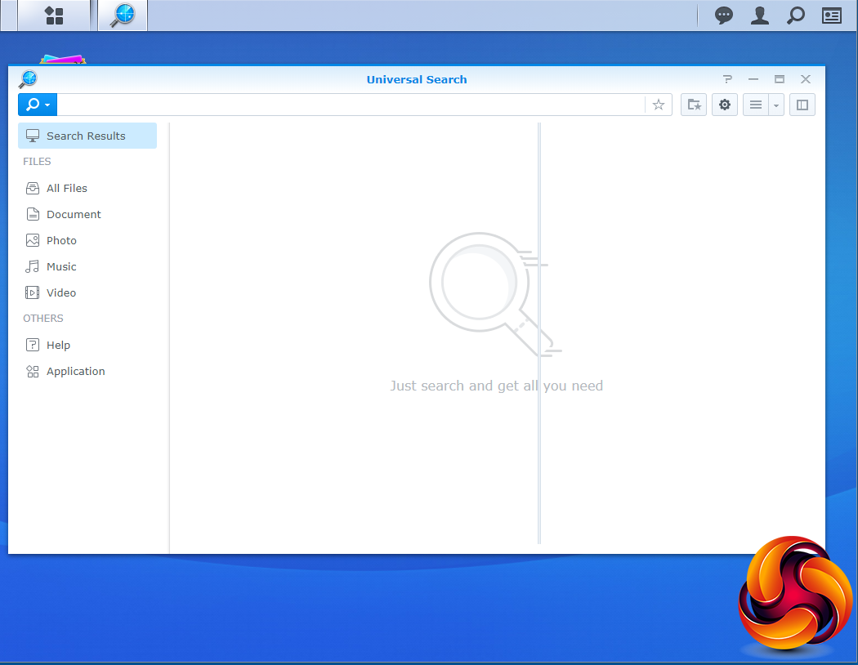Click the OTHERS section header
Viewport: 858px width, 665px height.
coord(43,319)
